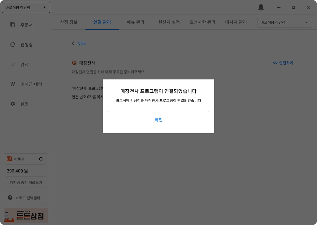317x225 pixels.
Task: Switch to the 메시지 관리 tab
Action: coord(236,22)
